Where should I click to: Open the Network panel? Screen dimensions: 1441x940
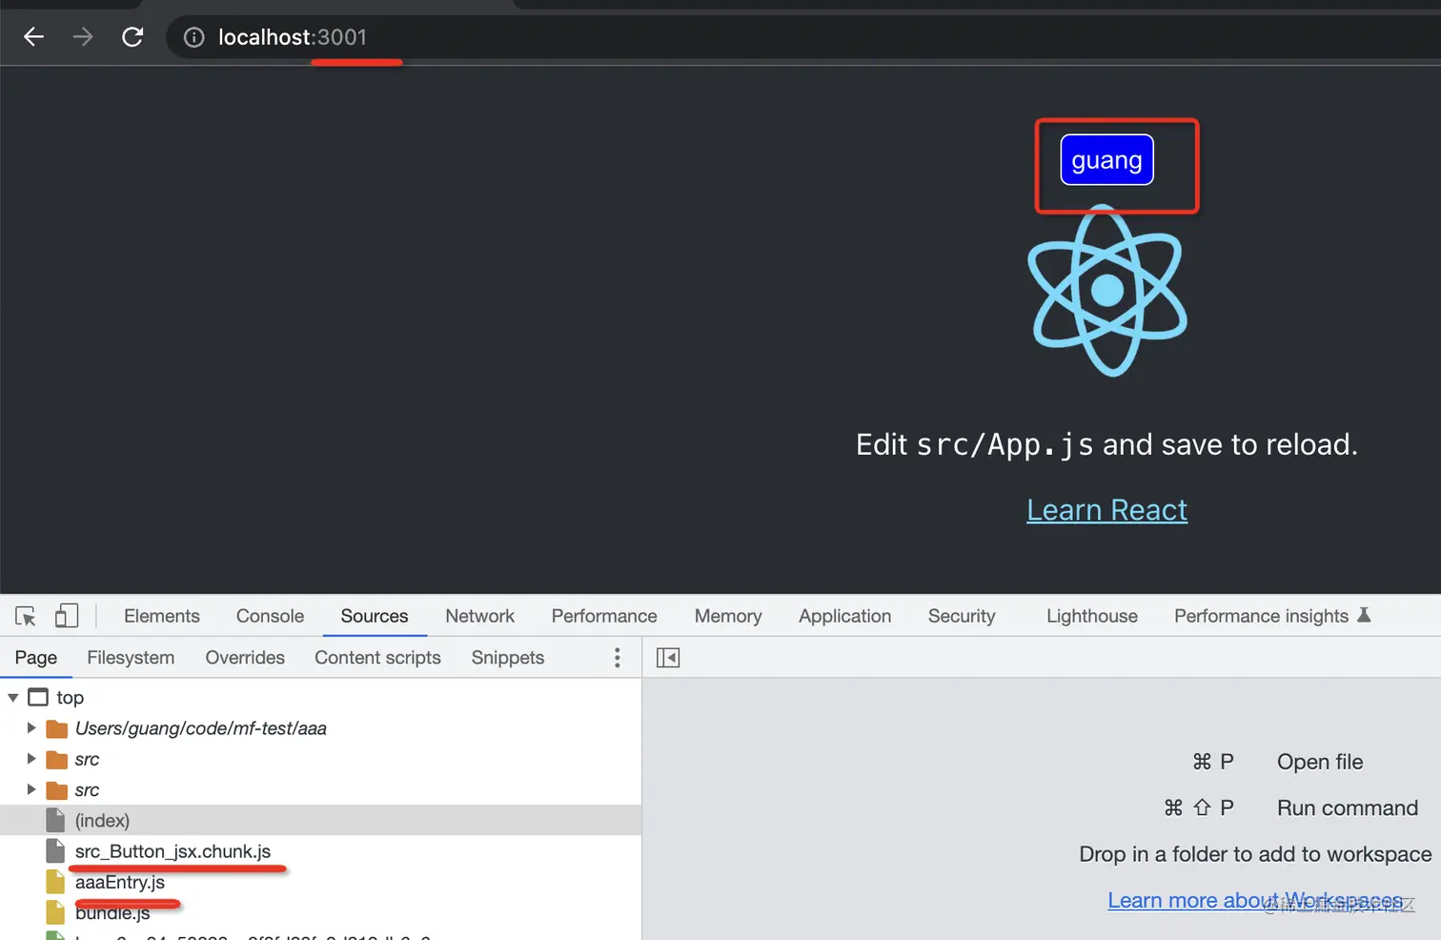[479, 616]
